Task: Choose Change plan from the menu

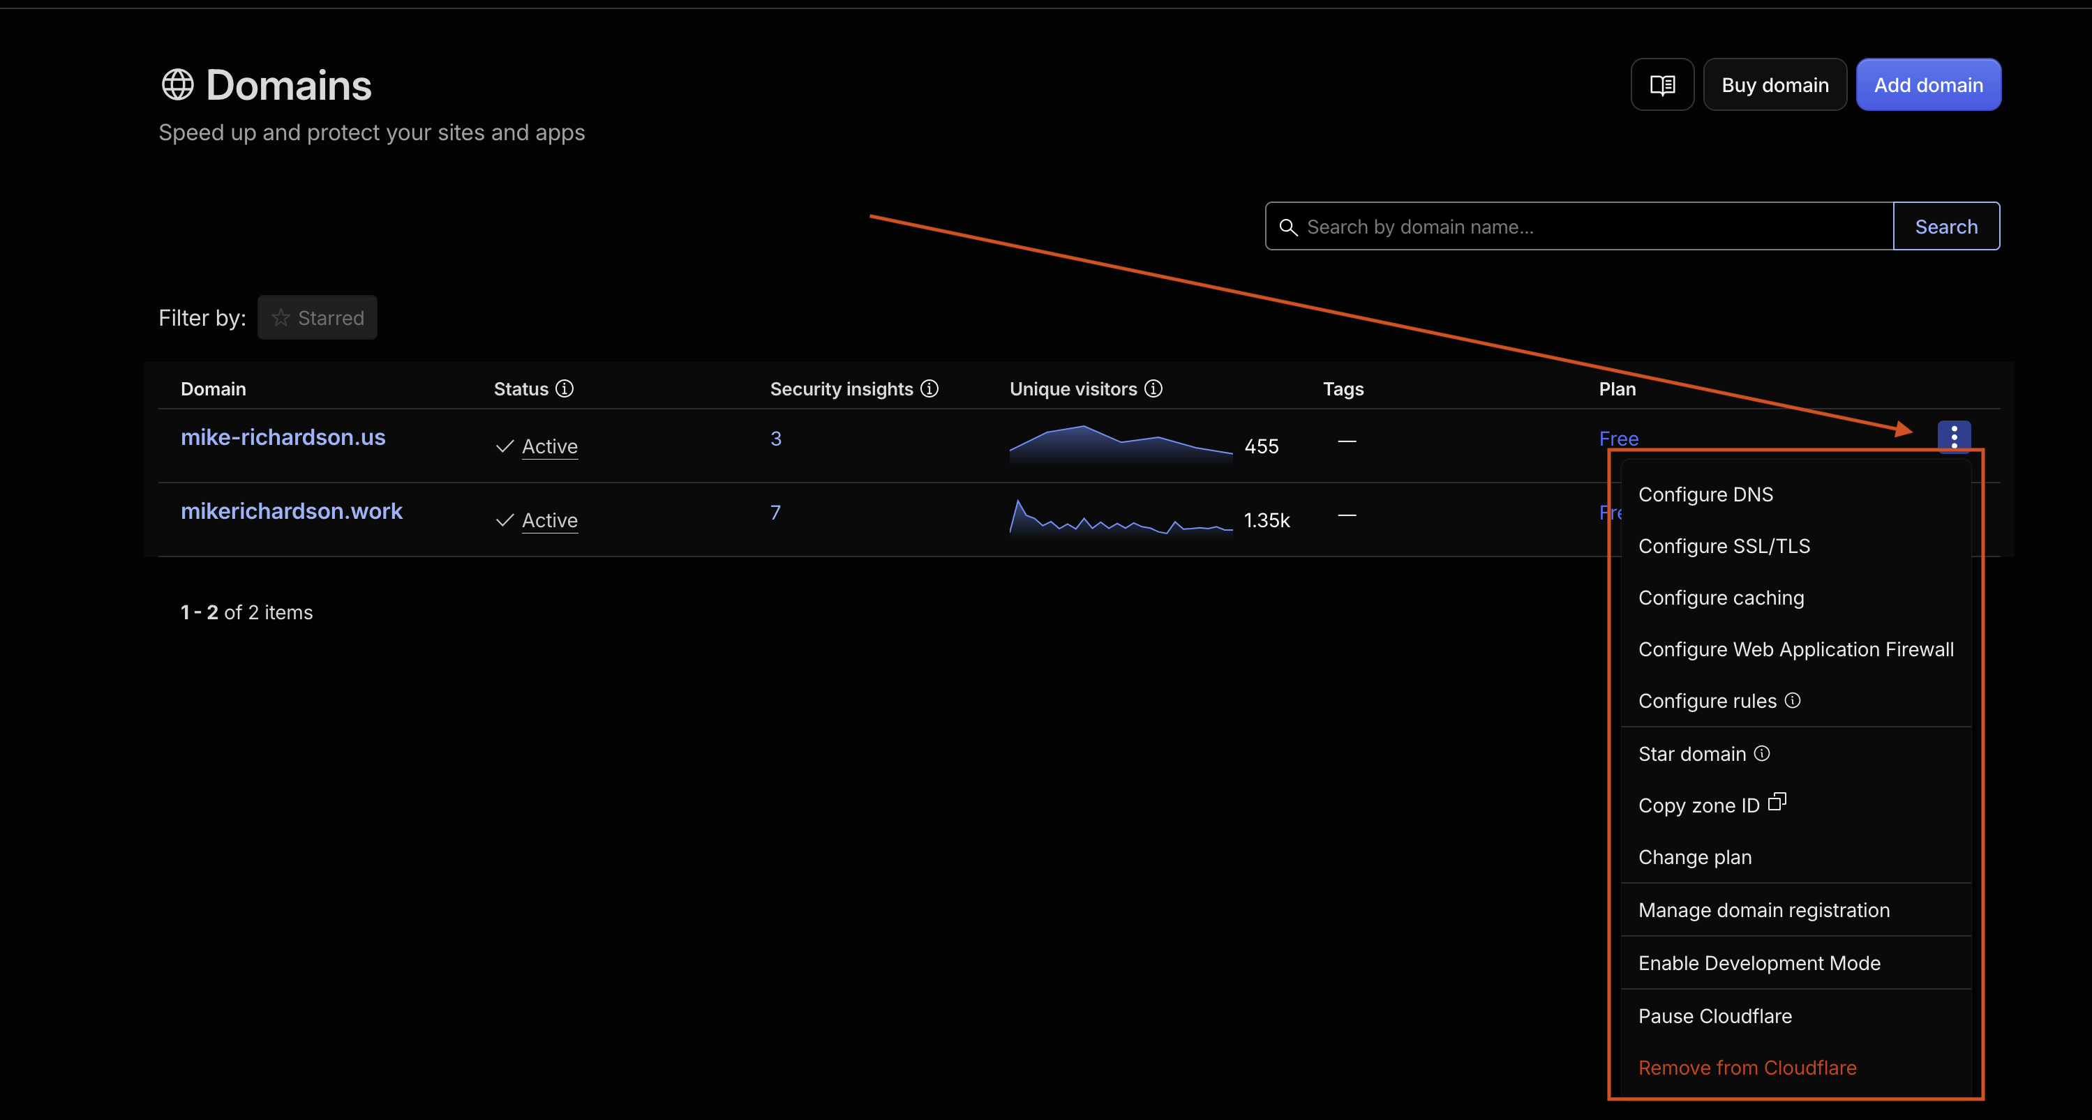Action: 1795,857
